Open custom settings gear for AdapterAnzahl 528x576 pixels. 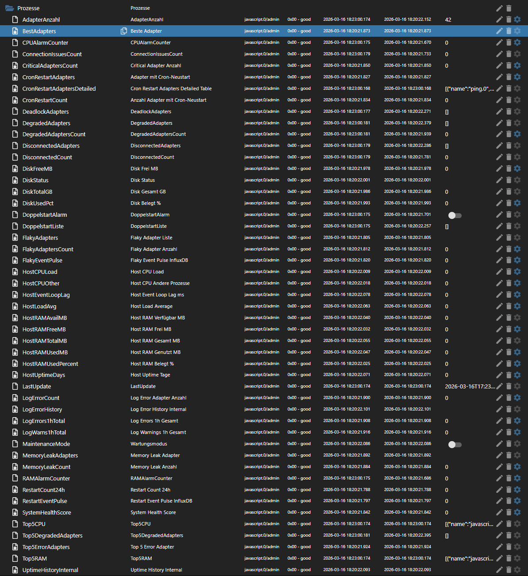click(x=517, y=19)
